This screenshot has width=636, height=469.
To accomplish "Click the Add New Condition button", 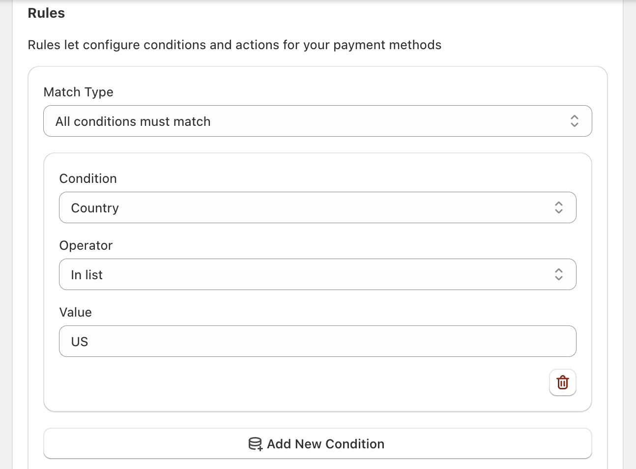I will (x=318, y=443).
